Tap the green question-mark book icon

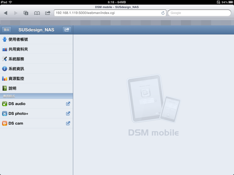click(x=5, y=88)
